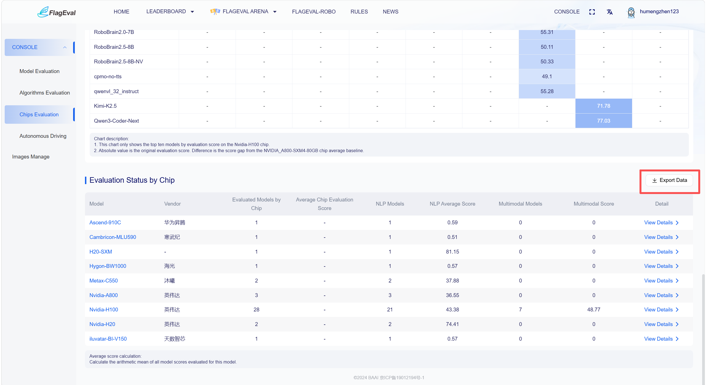706x385 pixels.
Task: Toggle fullscreen mode icon in header
Action: click(x=592, y=12)
